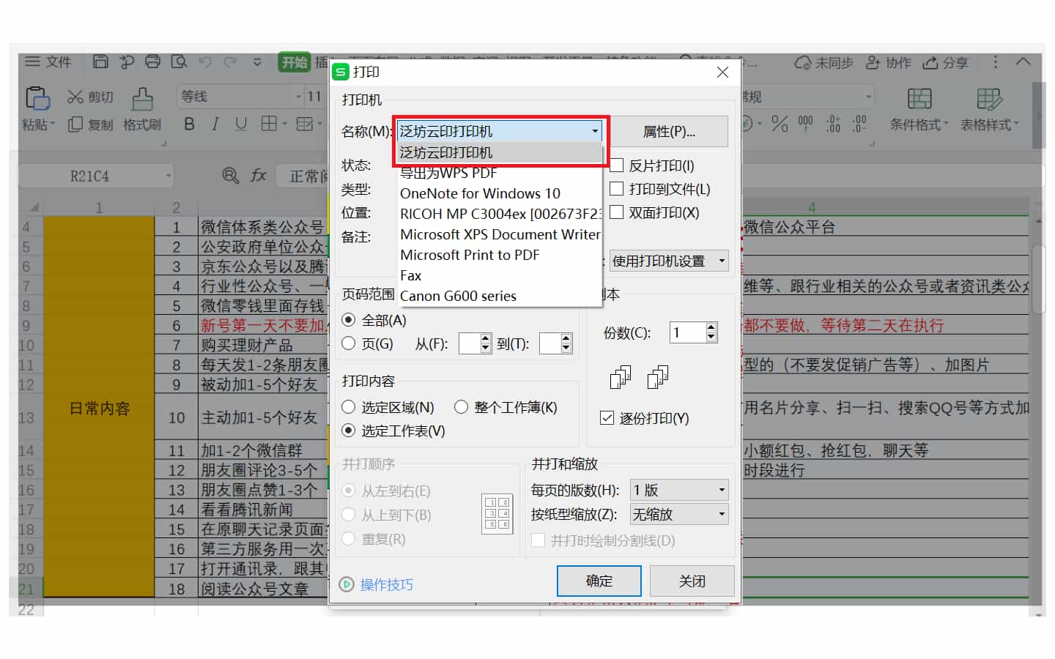Click the print preview icon
This screenshot has height=659, width=1055.
point(179,62)
